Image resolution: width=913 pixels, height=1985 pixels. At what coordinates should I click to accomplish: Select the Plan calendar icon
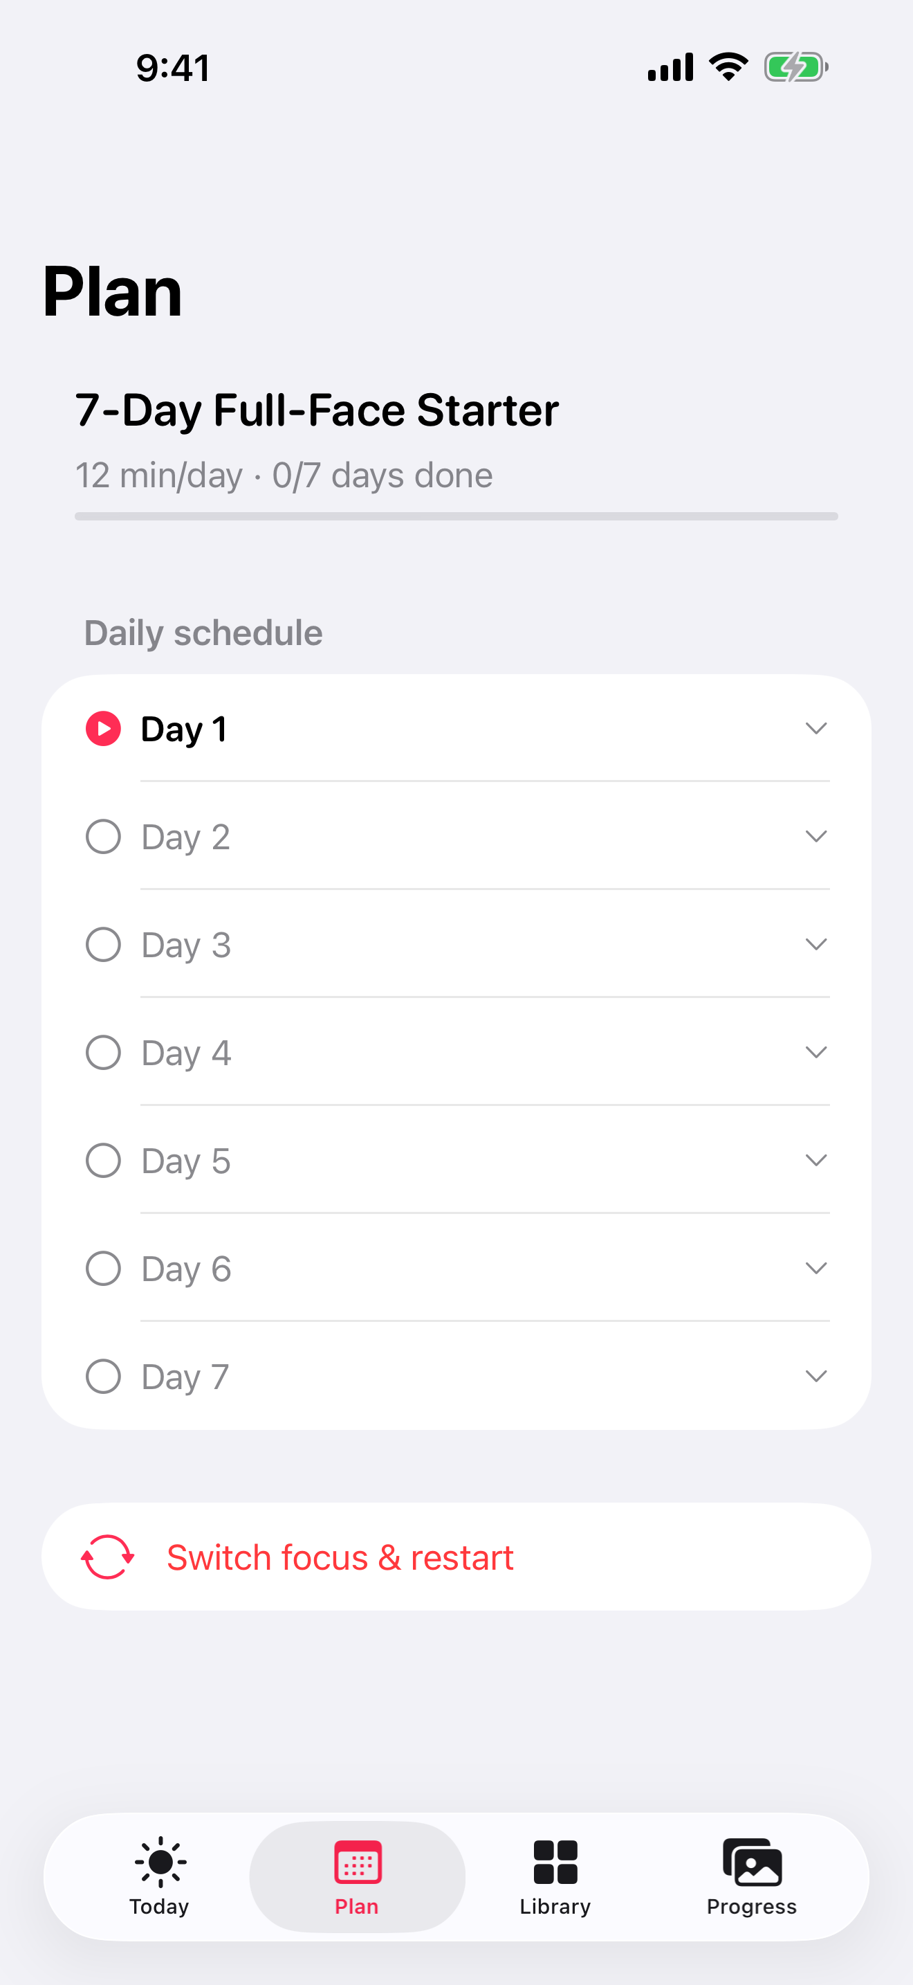tap(358, 1862)
